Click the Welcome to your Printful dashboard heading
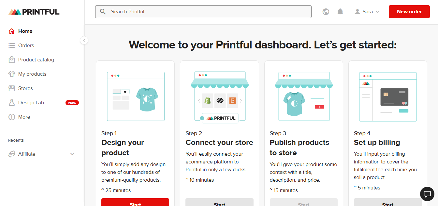The height and width of the screenshot is (206, 438). (263, 45)
